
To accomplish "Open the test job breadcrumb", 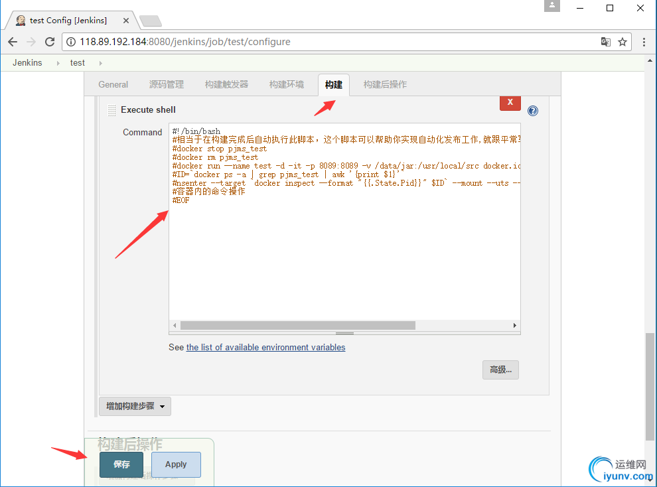I will coord(78,63).
